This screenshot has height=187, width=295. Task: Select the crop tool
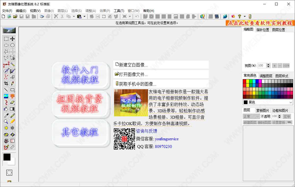pyautogui.click(x=6, y=83)
